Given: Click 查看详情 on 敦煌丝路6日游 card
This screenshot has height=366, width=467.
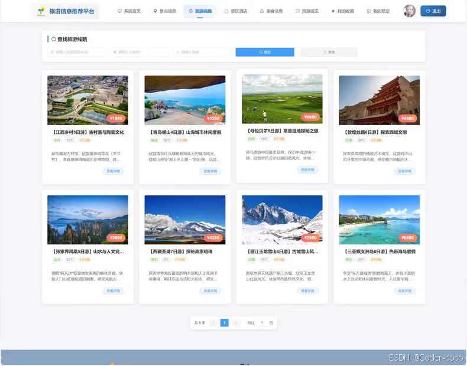Looking at the screenshot, I should point(405,171).
